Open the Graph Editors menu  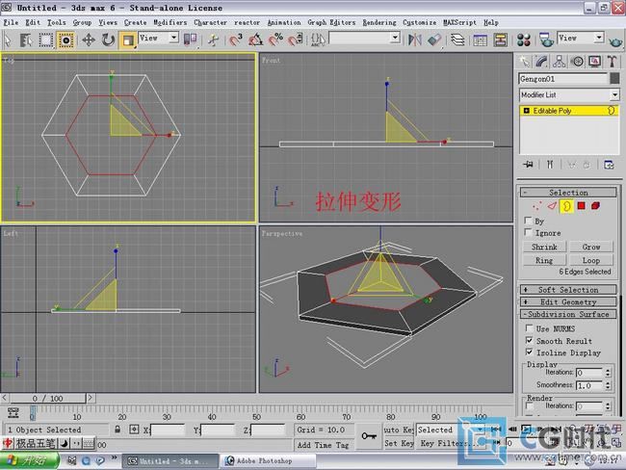click(331, 22)
